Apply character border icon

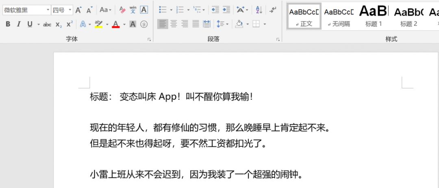pyautogui.click(x=144, y=10)
